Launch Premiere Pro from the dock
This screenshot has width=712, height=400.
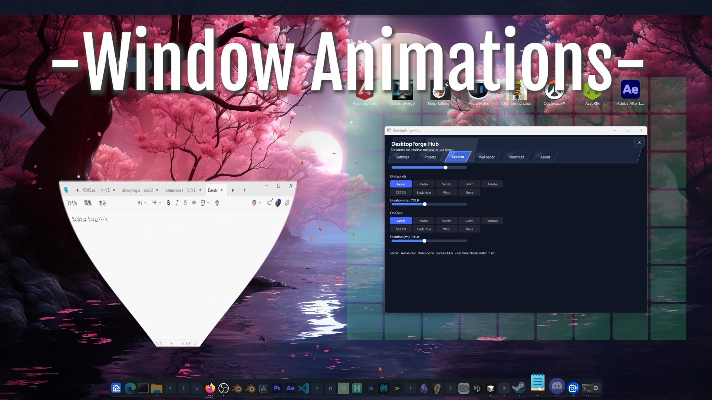click(277, 388)
